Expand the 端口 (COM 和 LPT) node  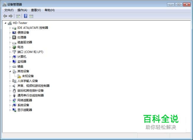point(10,52)
